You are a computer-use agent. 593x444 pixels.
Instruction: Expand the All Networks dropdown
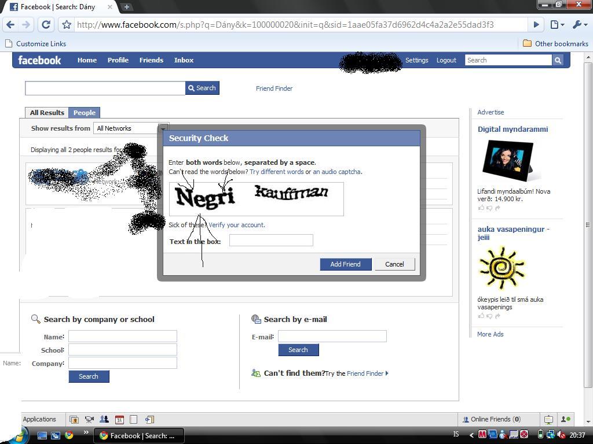click(x=131, y=128)
